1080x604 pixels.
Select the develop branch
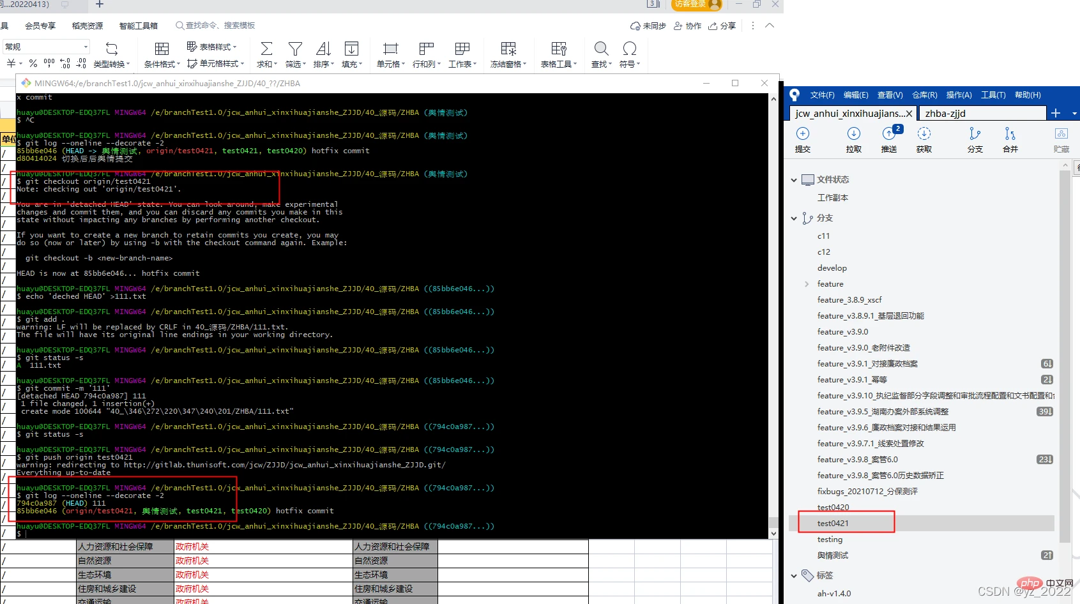(x=832, y=268)
